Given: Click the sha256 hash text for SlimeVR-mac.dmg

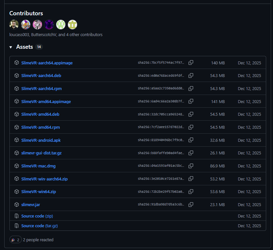Looking at the screenshot, I should pos(161,166).
